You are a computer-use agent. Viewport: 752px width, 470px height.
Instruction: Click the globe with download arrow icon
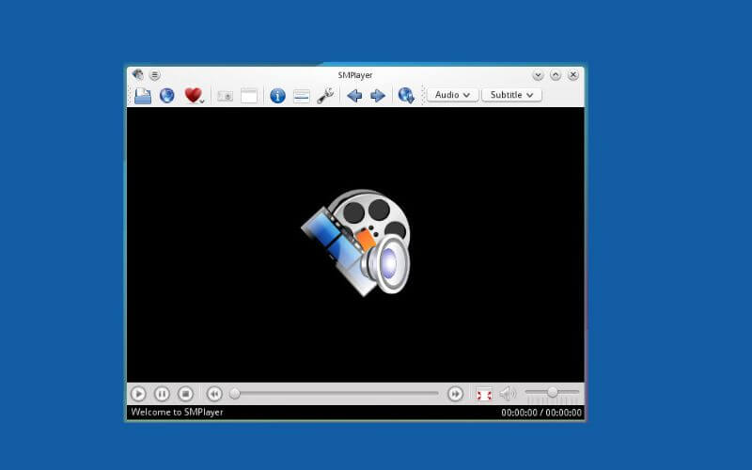pos(406,95)
